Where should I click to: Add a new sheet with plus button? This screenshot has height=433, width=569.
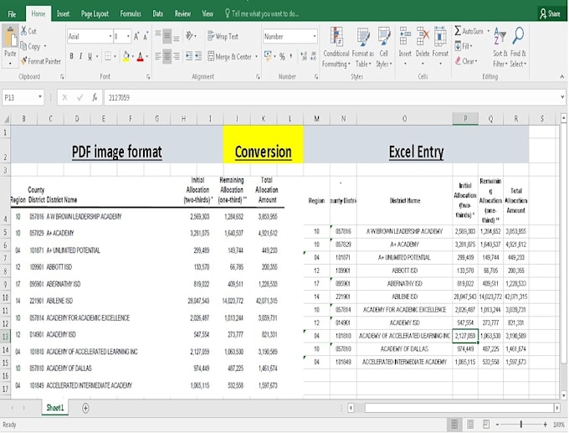point(85,408)
